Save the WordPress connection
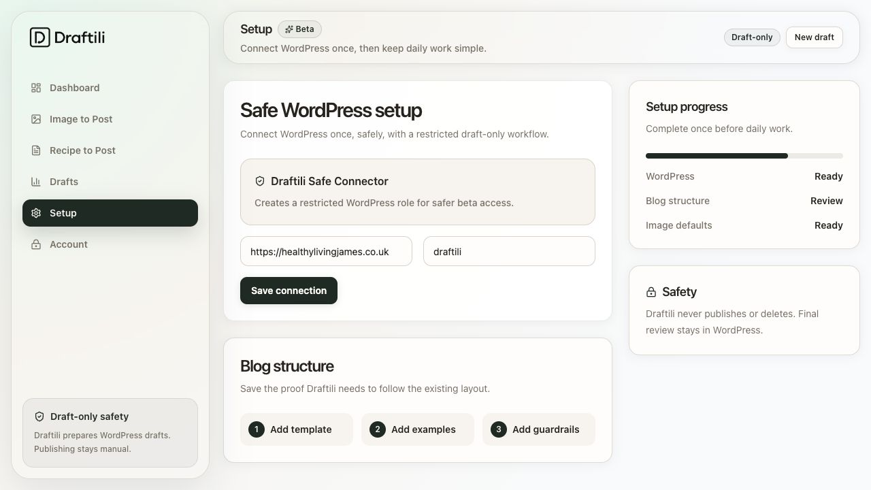 tap(289, 291)
